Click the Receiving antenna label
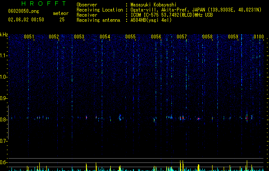The image size is (269, 171). click(98, 20)
